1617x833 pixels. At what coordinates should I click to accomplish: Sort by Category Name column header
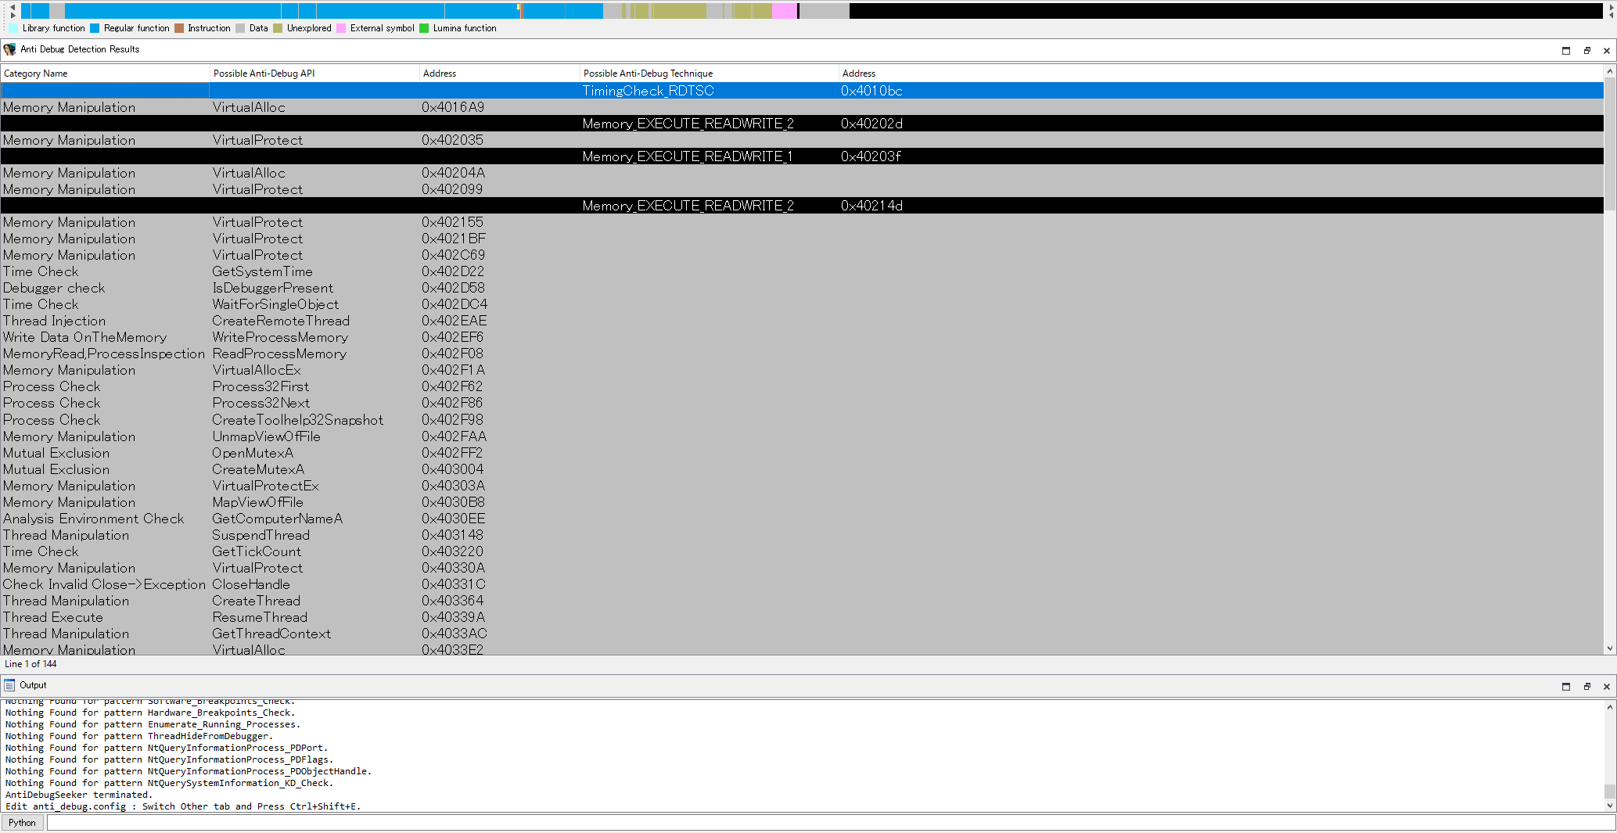click(105, 74)
